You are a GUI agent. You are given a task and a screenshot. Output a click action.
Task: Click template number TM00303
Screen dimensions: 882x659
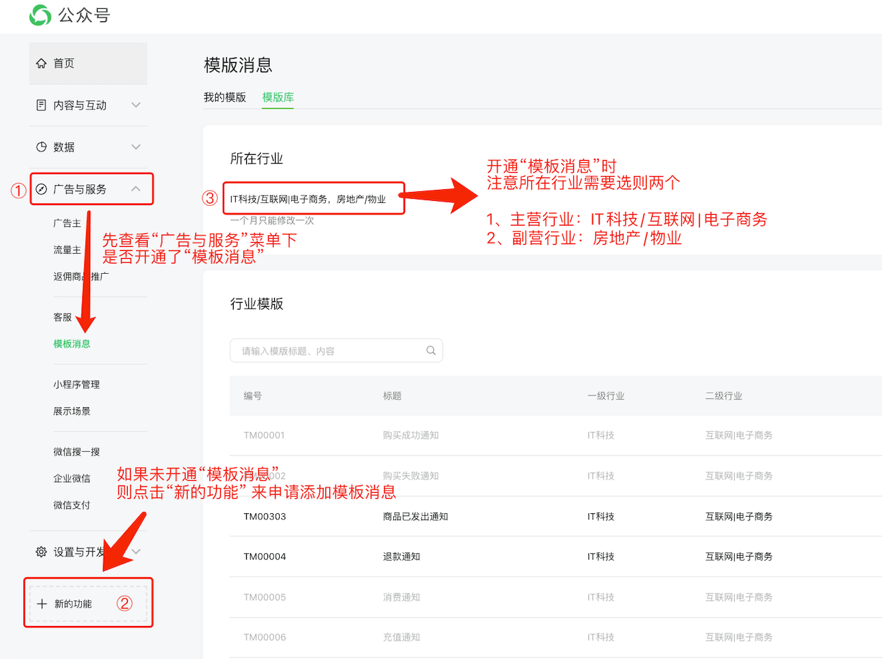265,517
